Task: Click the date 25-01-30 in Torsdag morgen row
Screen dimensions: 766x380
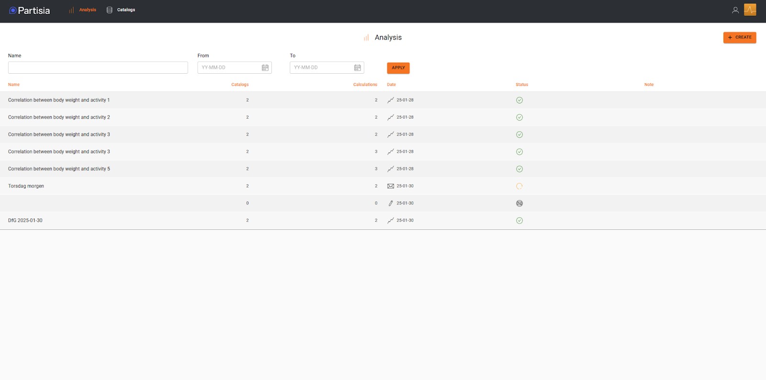Action: (405, 186)
